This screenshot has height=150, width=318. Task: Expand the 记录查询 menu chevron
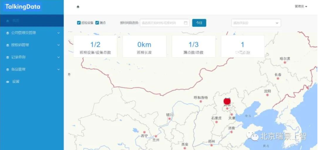point(59,57)
